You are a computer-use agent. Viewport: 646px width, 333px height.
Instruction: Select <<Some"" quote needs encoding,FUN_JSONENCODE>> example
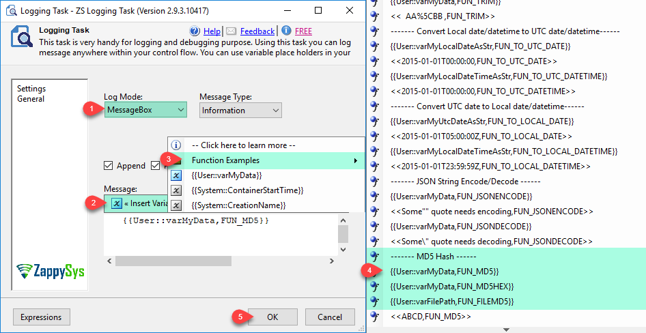coord(492,211)
